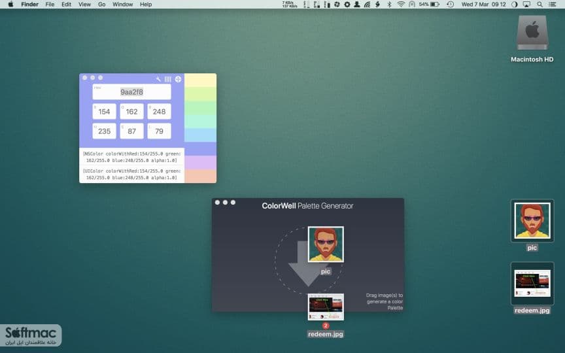Viewport: 565px width, 353px height.
Task: Pick the lavender purple swatch
Action: pyautogui.click(x=200, y=163)
